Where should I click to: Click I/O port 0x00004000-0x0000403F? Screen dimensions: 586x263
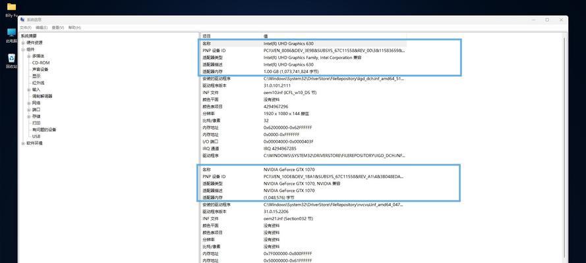[289, 141]
